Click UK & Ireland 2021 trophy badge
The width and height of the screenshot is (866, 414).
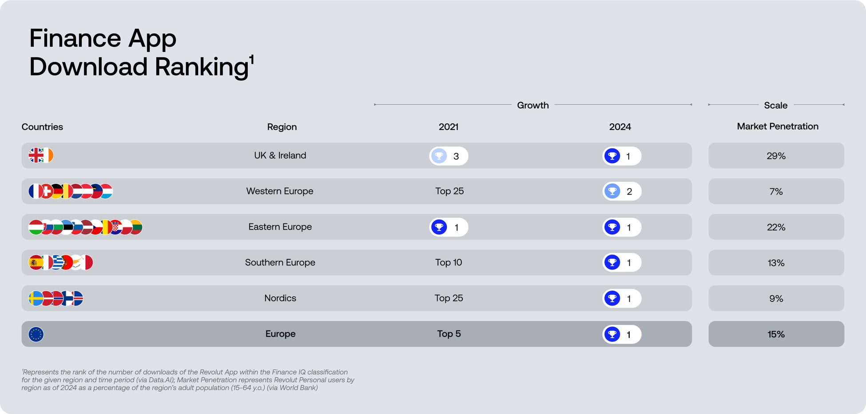(449, 156)
